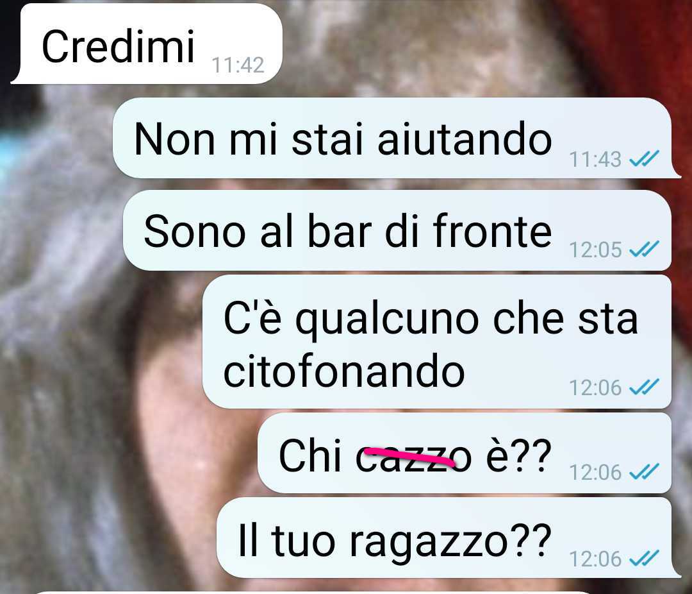Click the 11:43 timestamp

pyautogui.click(x=595, y=159)
